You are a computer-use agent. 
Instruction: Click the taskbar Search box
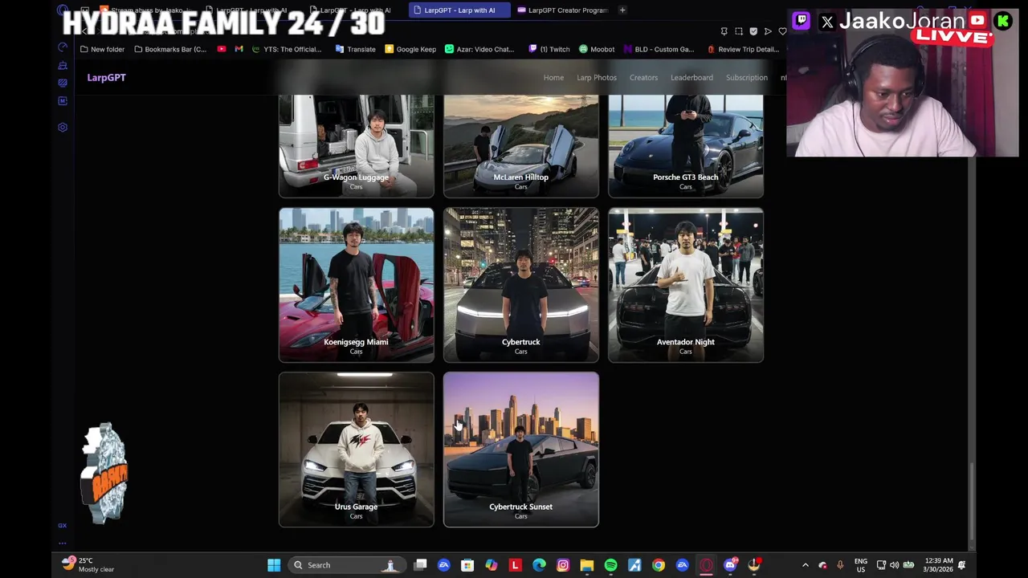point(346,565)
